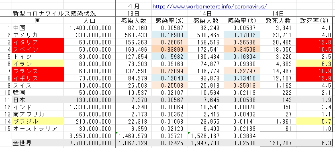Open the worldometers coronavirus hyperlink

pyautogui.click(x=210, y=6)
